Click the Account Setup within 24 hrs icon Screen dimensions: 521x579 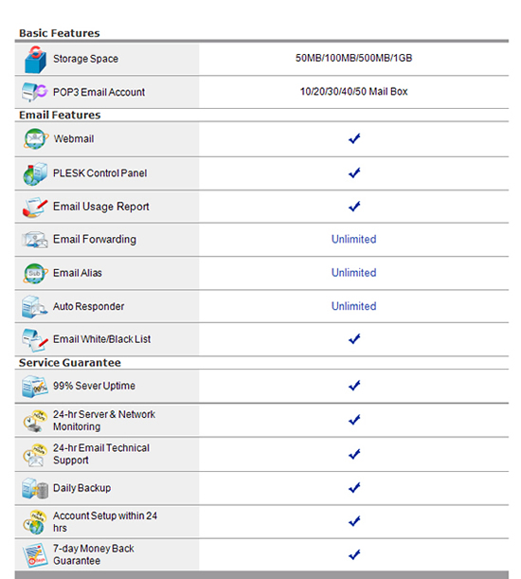tap(35, 522)
